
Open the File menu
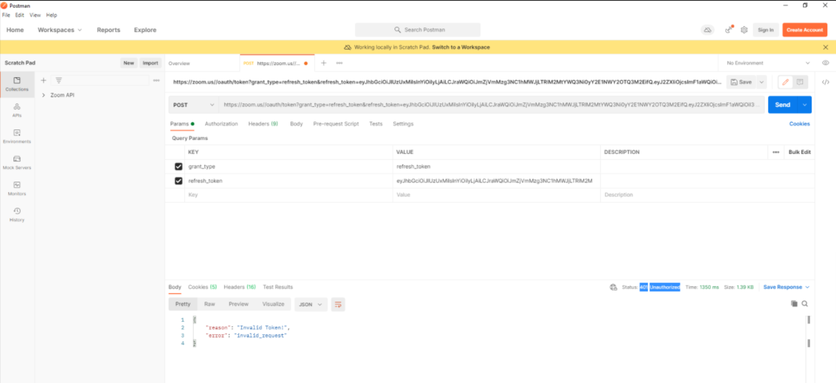coord(6,15)
